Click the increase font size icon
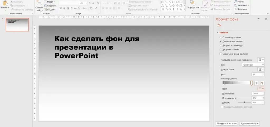This screenshot has height=127, width=270. point(90,3)
